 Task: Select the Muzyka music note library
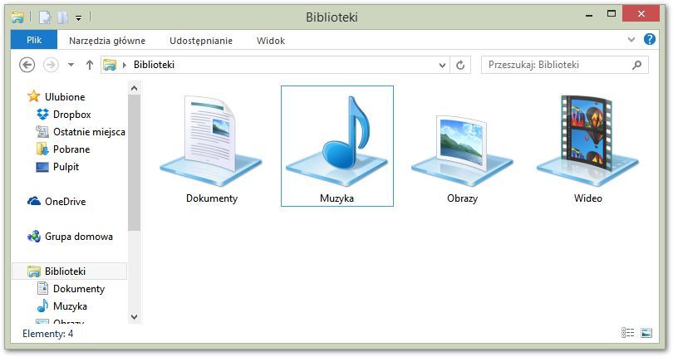tap(337, 146)
